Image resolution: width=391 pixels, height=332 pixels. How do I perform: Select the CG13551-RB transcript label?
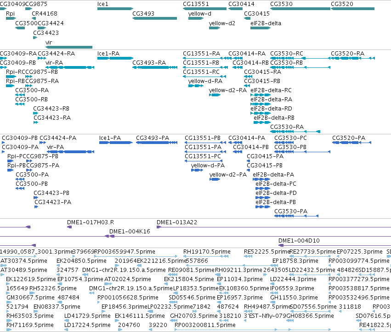201,63
